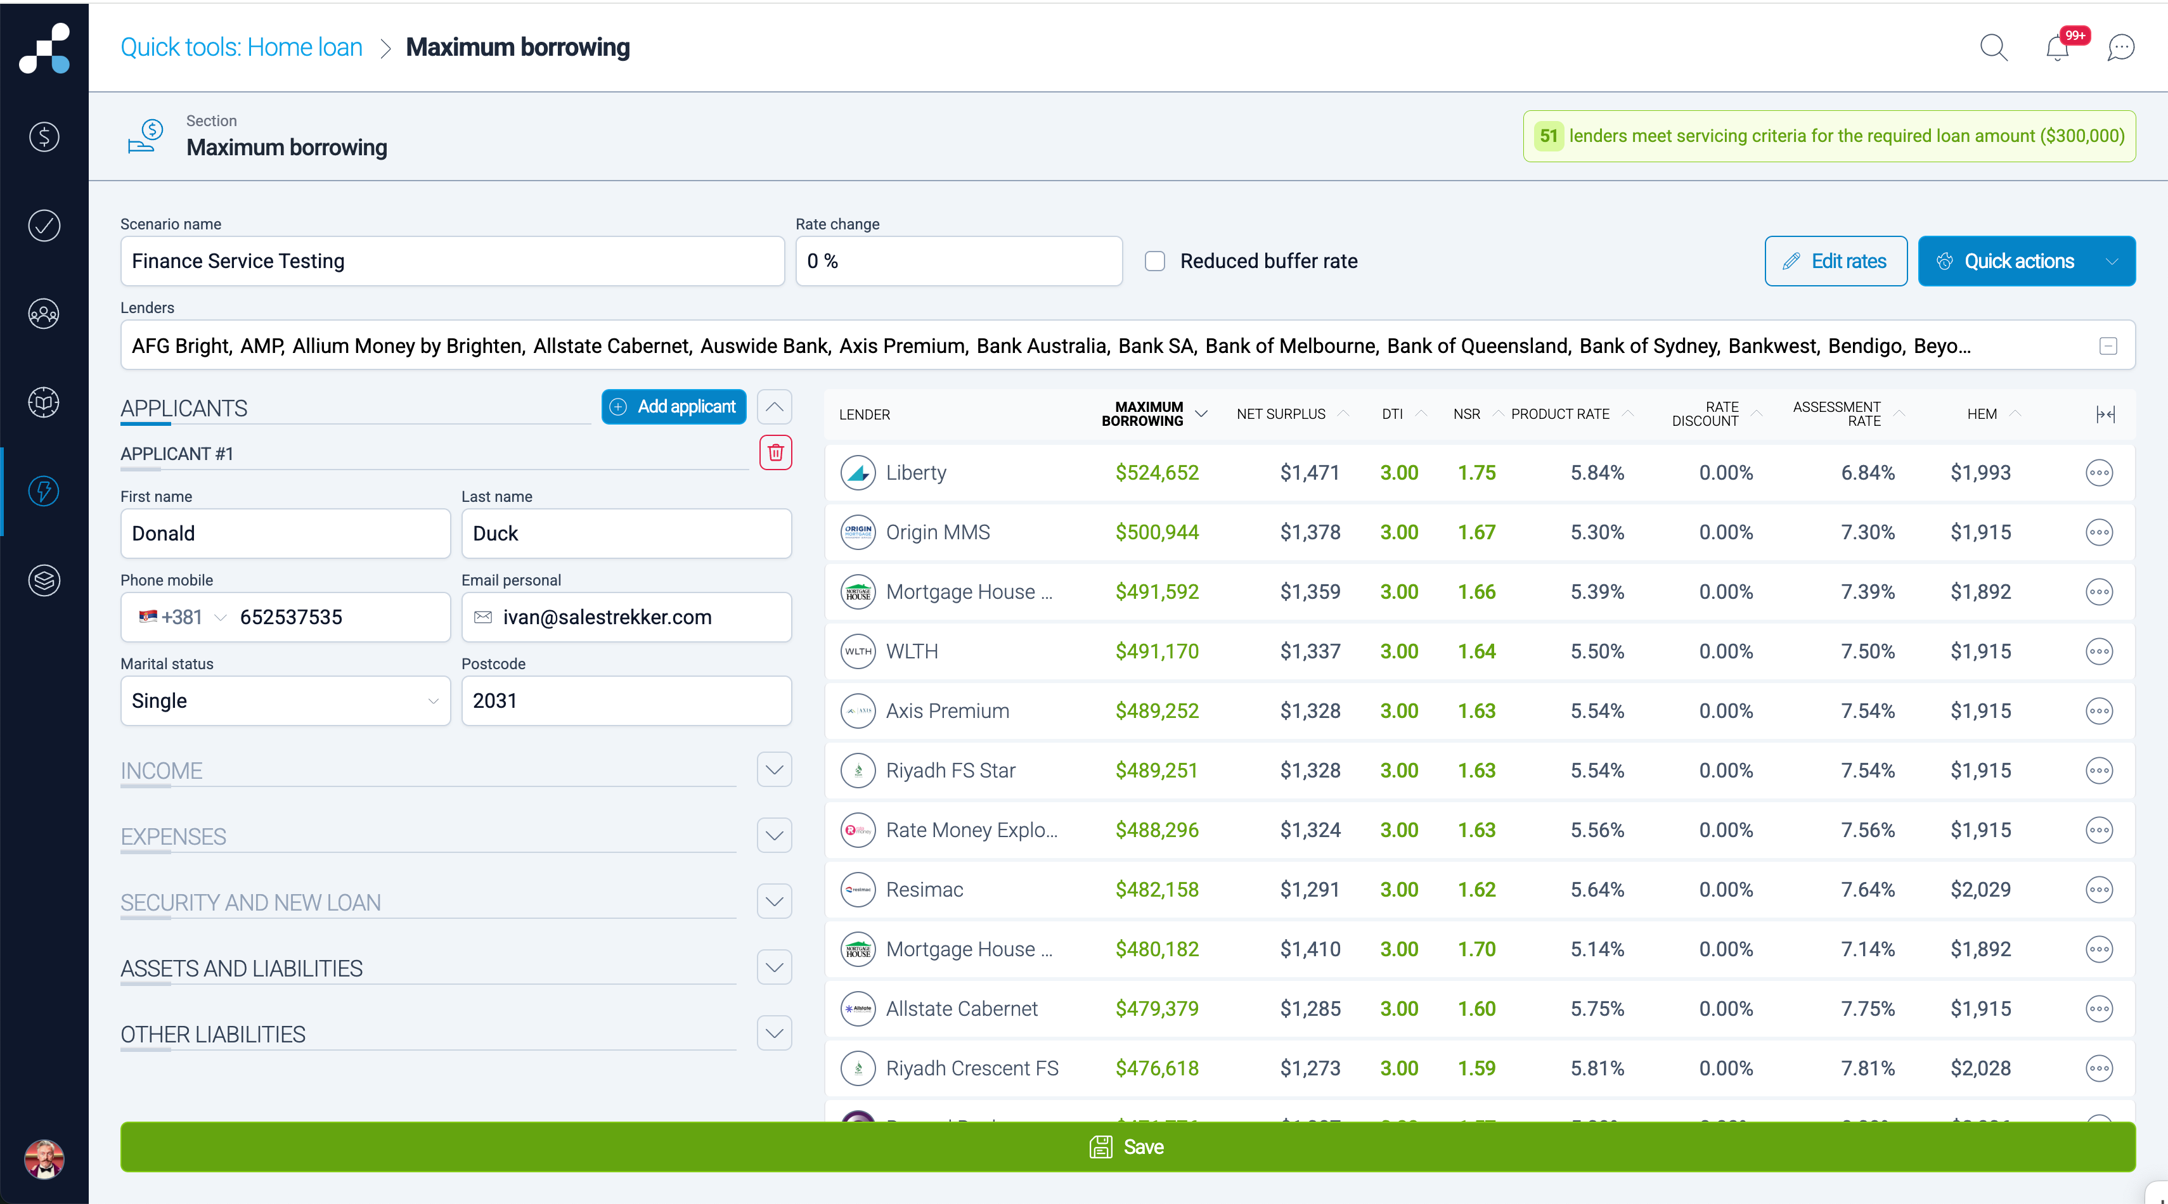
Task: Collapse the Lenders multi-select field
Action: (x=2107, y=346)
